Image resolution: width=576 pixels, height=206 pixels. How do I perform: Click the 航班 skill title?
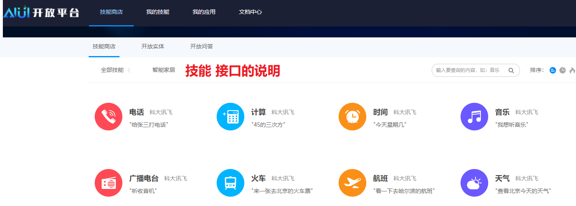[380, 178]
